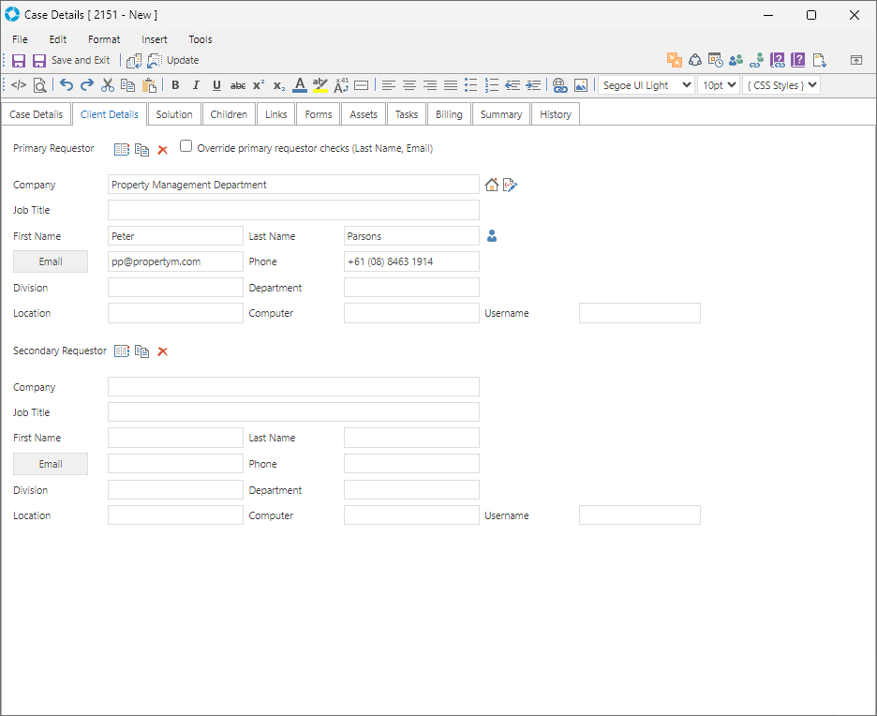Enable Override primary requestor checks checkbox
877x716 pixels.
click(x=186, y=147)
